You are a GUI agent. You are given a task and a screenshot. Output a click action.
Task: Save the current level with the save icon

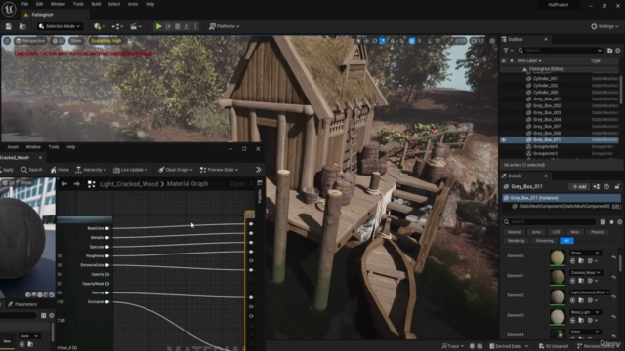tap(9, 26)
